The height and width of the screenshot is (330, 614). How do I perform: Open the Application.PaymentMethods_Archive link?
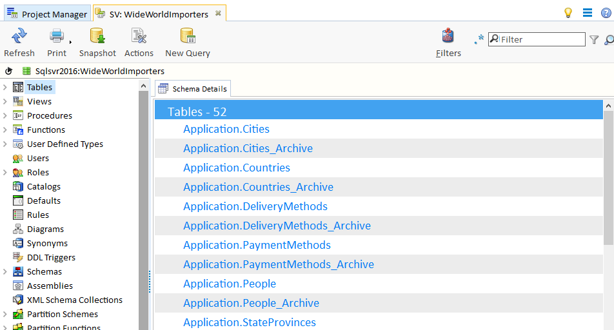tap(279, 264)
